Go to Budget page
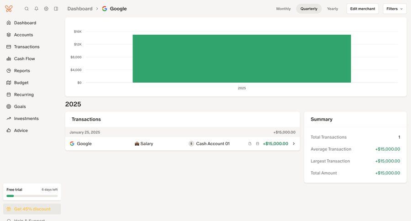The height and width of the screenshot is (221, 411). (x=21, y=83)
